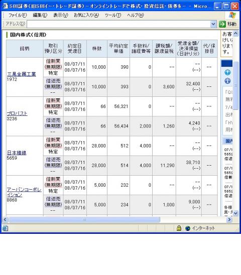
Task: Click the 手数料/諸経費等 column header
Action: coord(141,49)
